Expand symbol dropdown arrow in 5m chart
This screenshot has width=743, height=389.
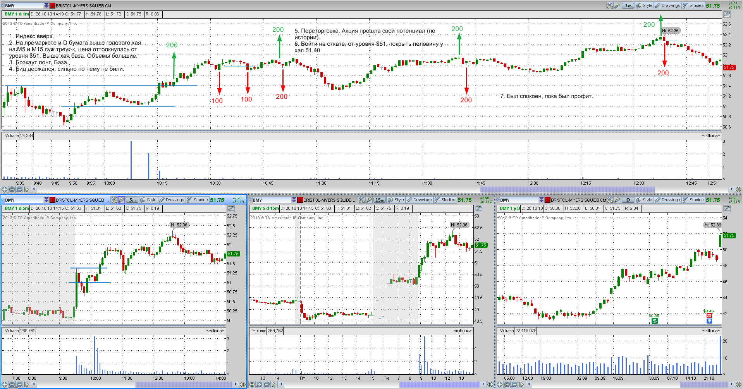(x=46, y=200)
